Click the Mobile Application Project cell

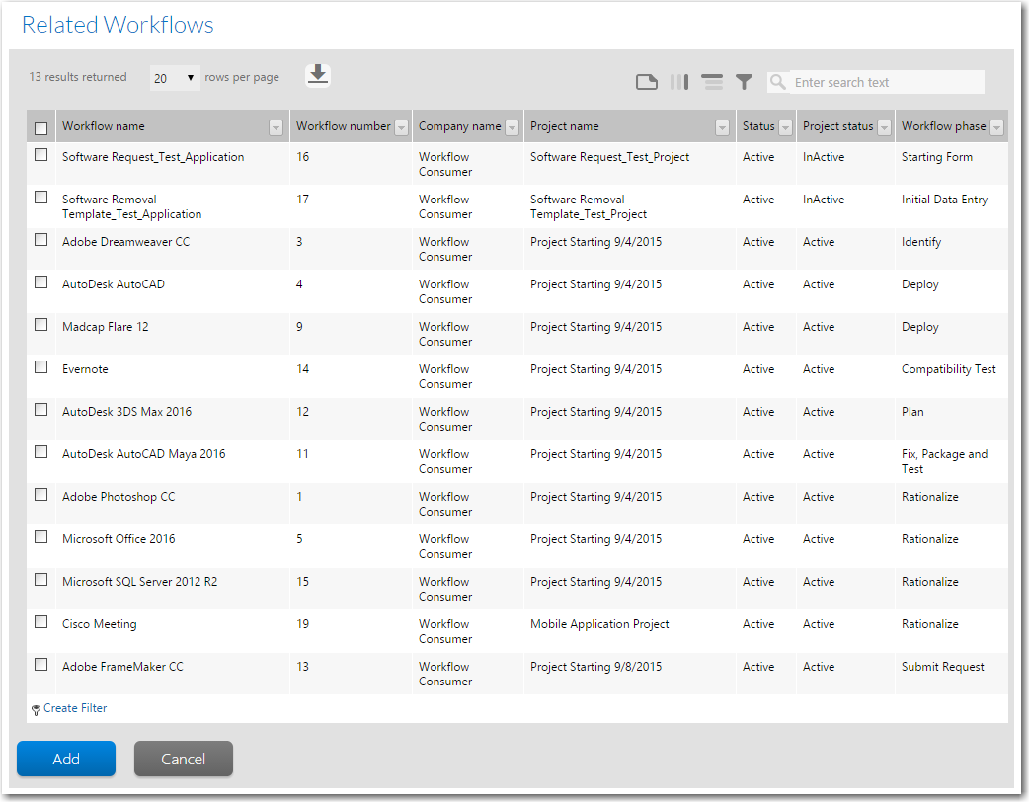click(x=599, y=624)
